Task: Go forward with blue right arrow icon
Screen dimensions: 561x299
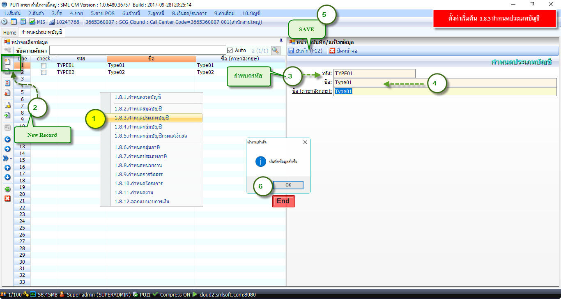Action: [7, 149]
